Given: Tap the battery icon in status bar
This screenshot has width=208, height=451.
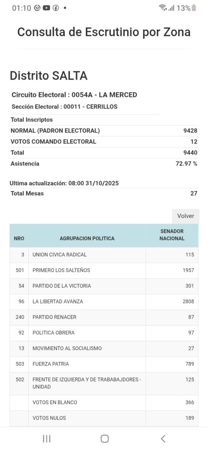Looking at the screenshot, I should coord(194,8).
